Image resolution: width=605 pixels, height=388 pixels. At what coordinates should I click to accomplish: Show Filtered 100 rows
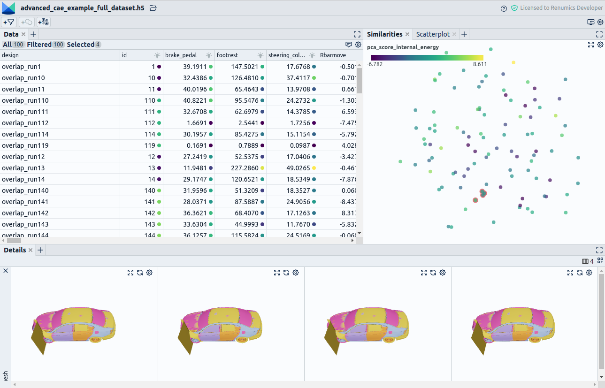(x=46, y=45)
